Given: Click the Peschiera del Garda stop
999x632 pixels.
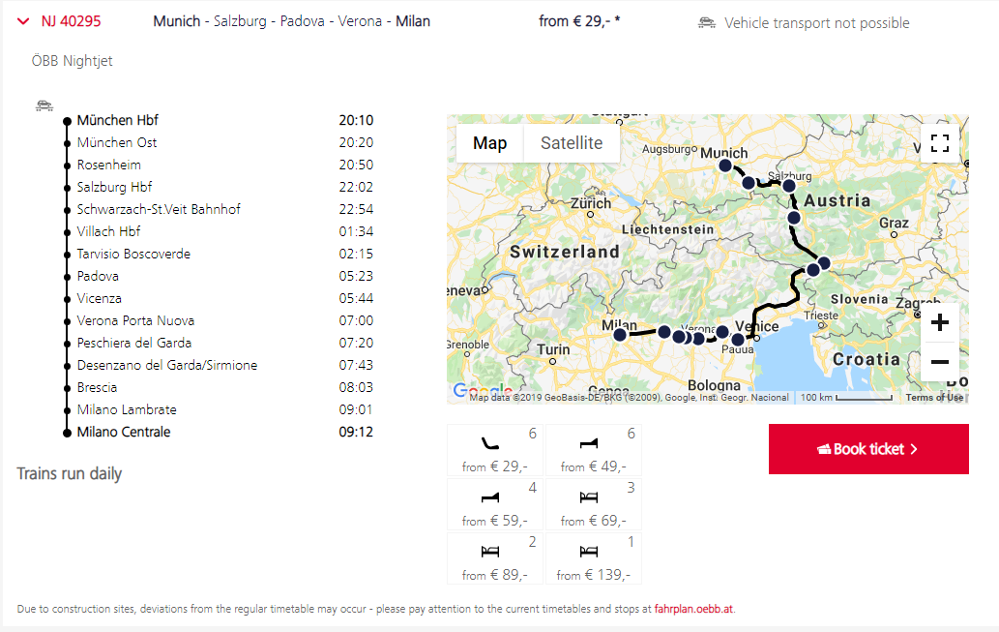Looking at the screenshot, I should coord(134,344).
